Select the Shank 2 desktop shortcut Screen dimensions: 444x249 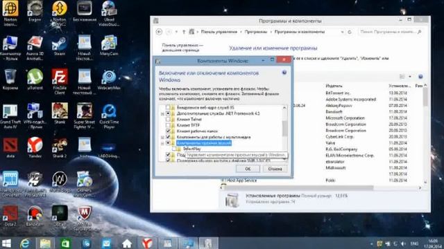coord(60,147)
